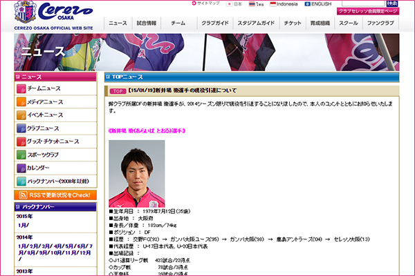Click the search text field

pos(360,3)
